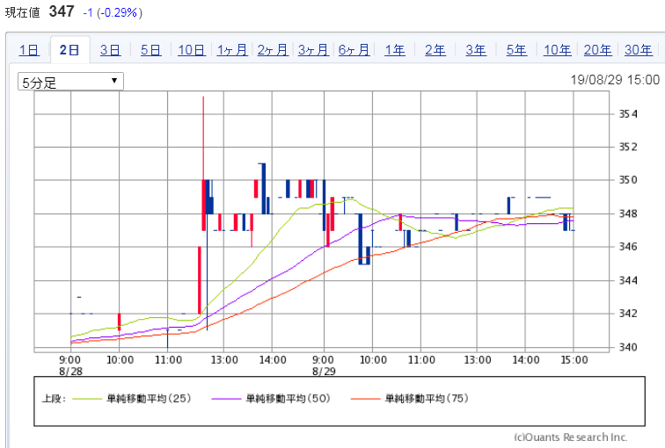The image size is (665, 448).
Task: Select the 2年 chart range
Action: click(435, 50)
